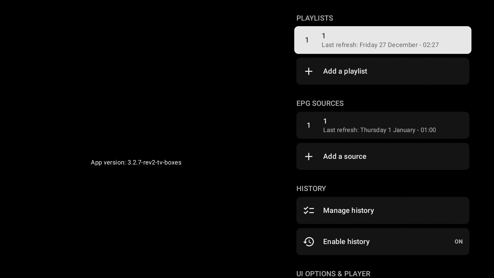
Task: Click the Manage history checklist icon
Action: click(x=308, y=211)
